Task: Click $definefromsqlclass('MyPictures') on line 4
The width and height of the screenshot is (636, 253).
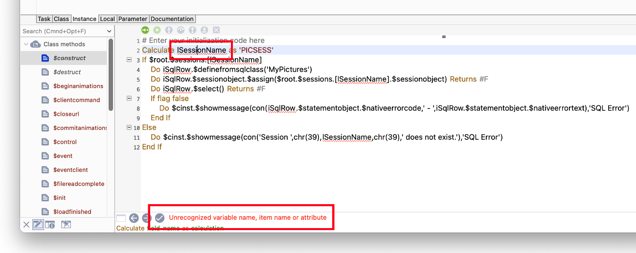Action: [x=252, y=69]
